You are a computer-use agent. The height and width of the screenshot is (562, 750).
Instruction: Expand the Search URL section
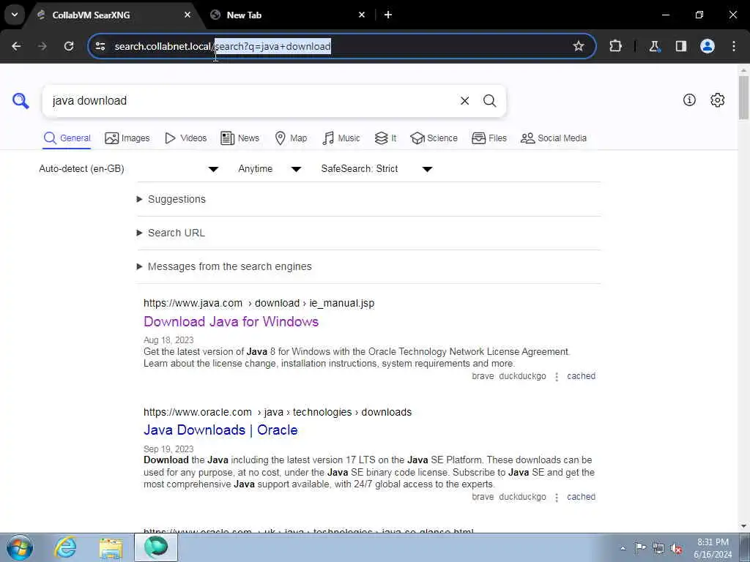click(x=176, y=233)
